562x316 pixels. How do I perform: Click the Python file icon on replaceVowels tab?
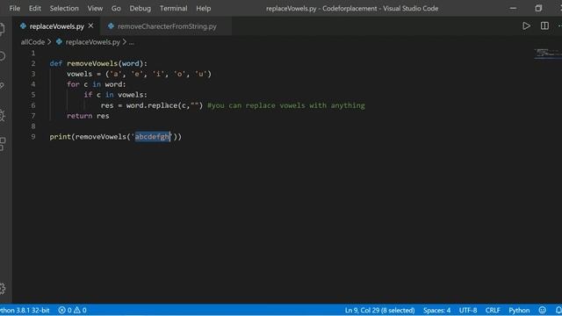pyautogui.click(x=24, y=26)
